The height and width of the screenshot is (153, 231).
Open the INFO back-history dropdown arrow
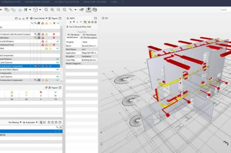[74, 22]
